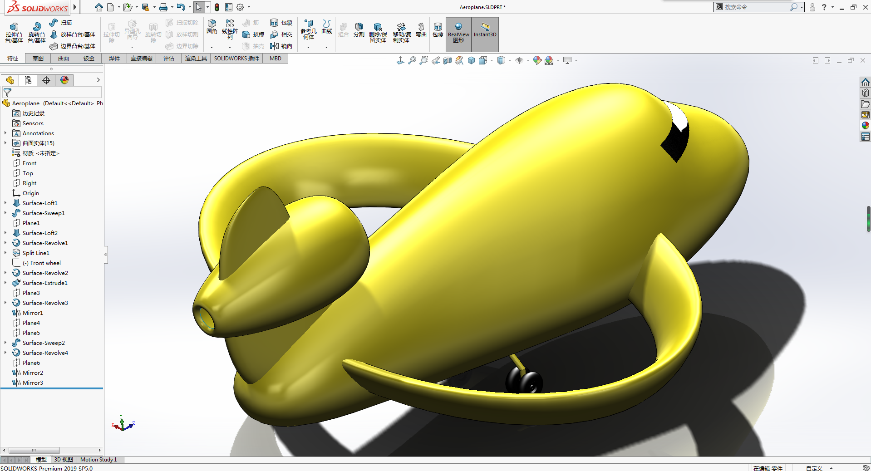Expand the Surface-Sweep1 feature
The width and height of the screenshot is (871, 471).
tap(5, 213)
